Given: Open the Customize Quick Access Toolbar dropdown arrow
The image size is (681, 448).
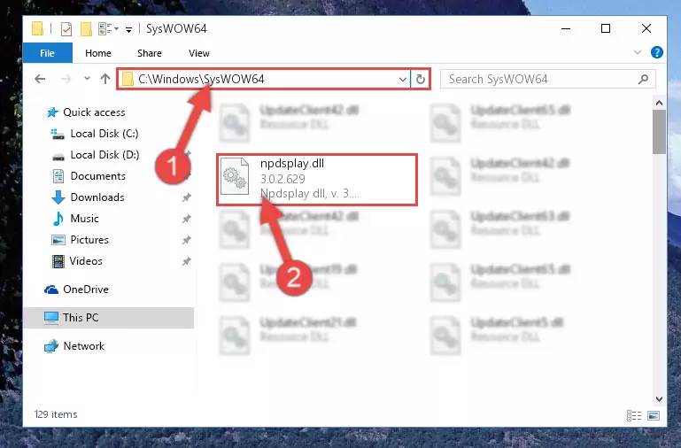Looking at the screenshot, I should click(128, 29).
